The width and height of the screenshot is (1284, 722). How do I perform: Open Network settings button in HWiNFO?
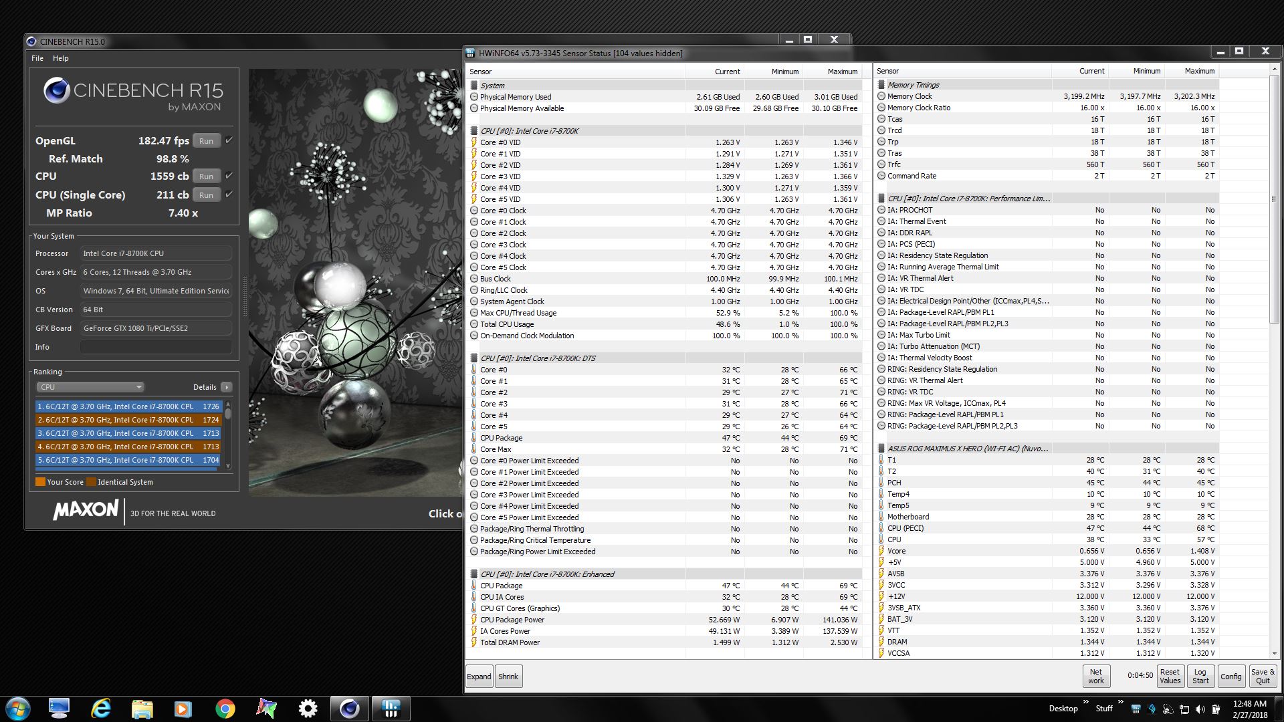1096,677
